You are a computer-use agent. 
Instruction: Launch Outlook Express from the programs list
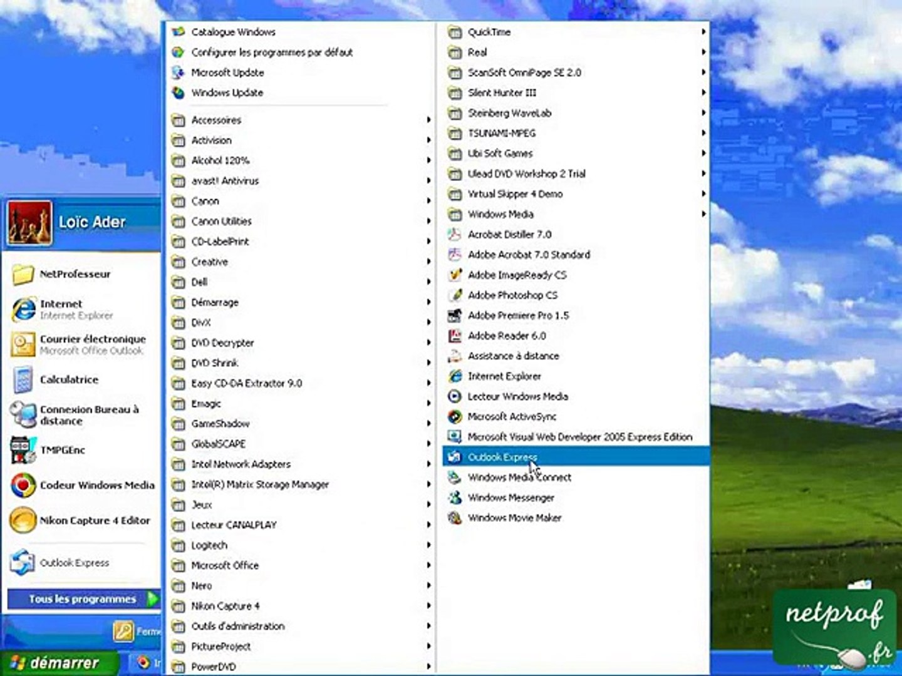pyautogui.click(x=576, y=457)
